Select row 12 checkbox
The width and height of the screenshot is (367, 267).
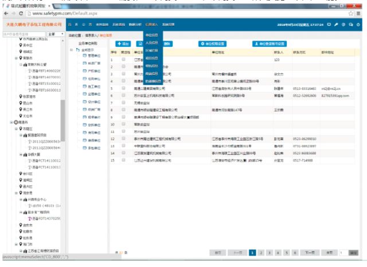coord(123,138)
